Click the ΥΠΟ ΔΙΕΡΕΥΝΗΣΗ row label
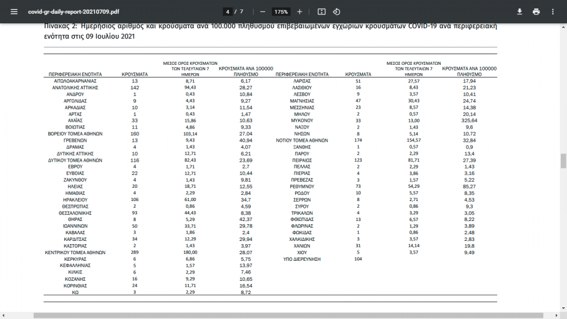Viewport: 567px width, 319px height. (x=302, y=259)
